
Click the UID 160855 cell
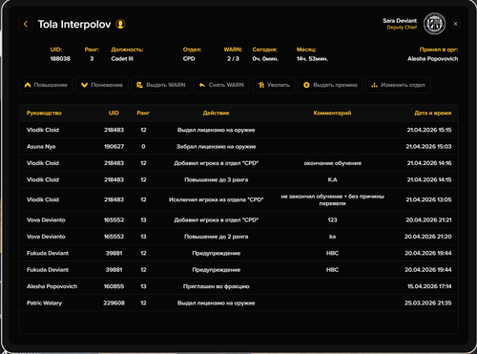114,286
